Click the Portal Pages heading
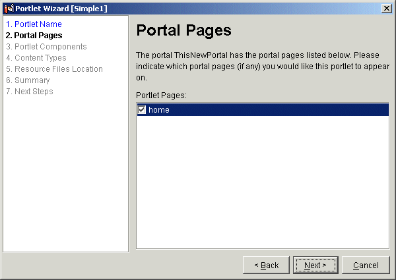Screen dimensions: 396x280 pos(183,30)
